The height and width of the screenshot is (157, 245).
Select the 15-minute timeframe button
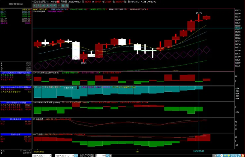(x=47, y=6)
